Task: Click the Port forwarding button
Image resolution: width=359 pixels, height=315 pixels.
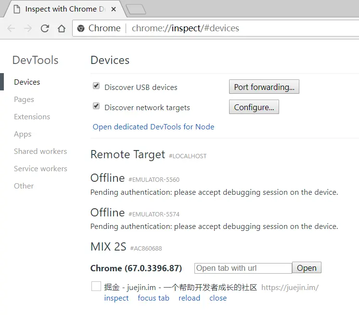Action: (264, 87)
